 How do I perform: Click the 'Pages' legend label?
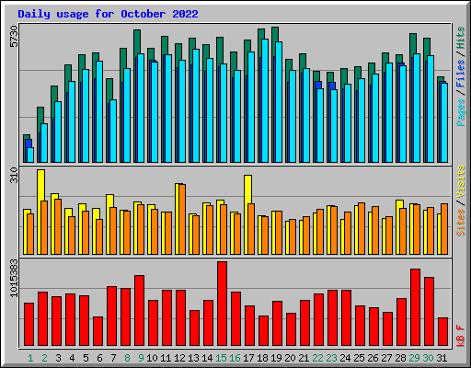(461, 112)
